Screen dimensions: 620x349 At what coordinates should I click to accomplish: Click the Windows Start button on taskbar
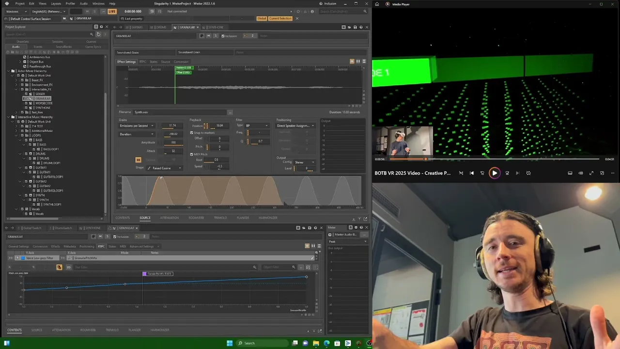click(x=230, y=343)
